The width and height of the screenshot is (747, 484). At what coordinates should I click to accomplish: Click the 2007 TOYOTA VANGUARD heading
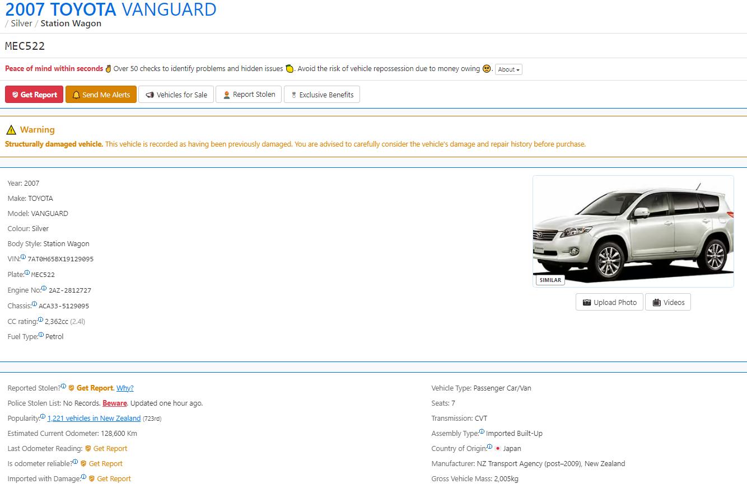(x=111, y=10)
